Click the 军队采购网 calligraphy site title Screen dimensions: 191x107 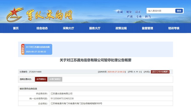49,15
